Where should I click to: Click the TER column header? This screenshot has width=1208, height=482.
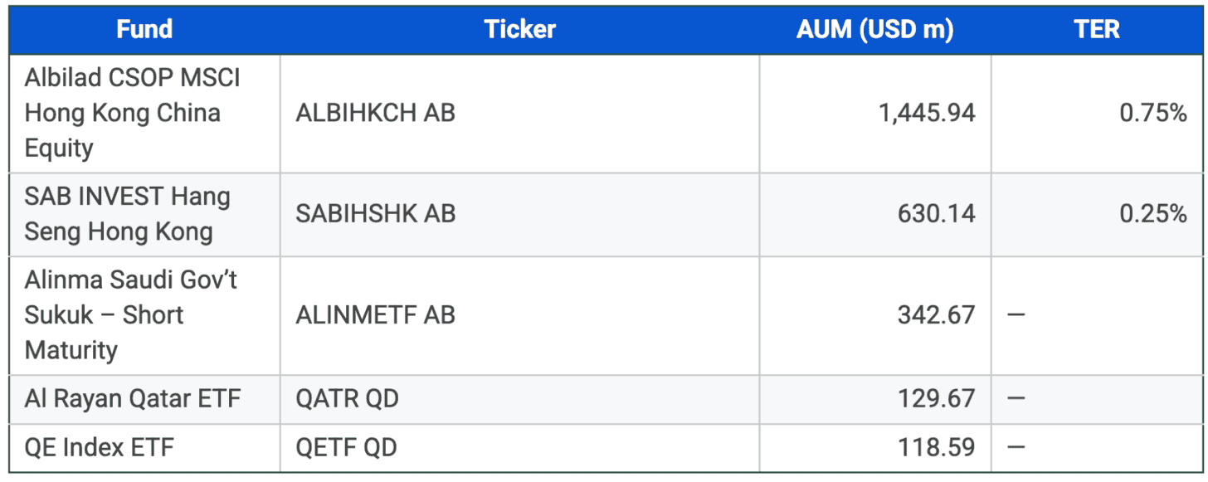click(x=1096, y=30)
